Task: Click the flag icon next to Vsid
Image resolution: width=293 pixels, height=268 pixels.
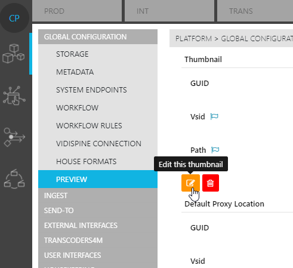Action: pyautogui.click(x=214, y=116)
